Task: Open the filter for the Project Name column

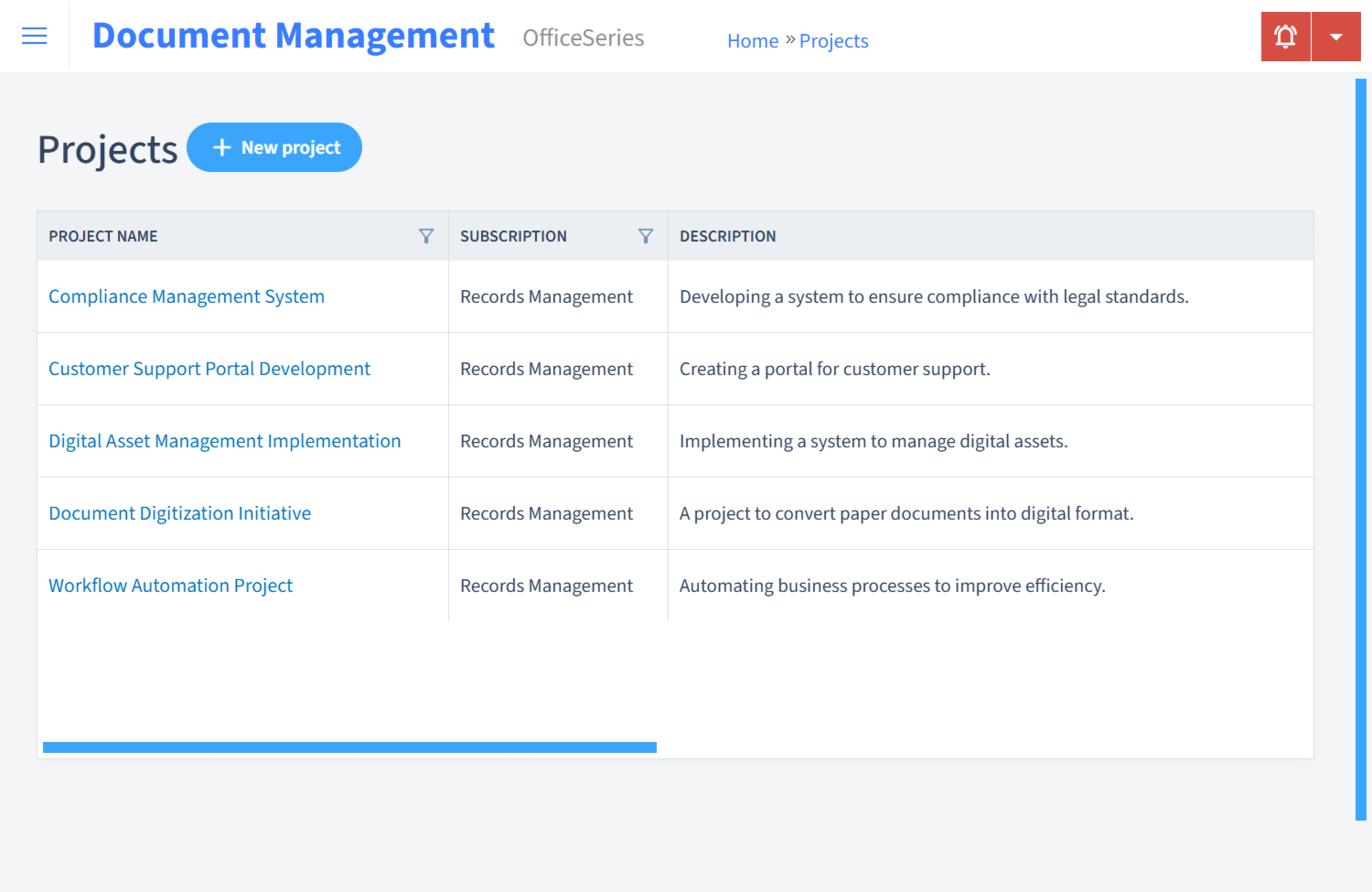Action: 426,235
